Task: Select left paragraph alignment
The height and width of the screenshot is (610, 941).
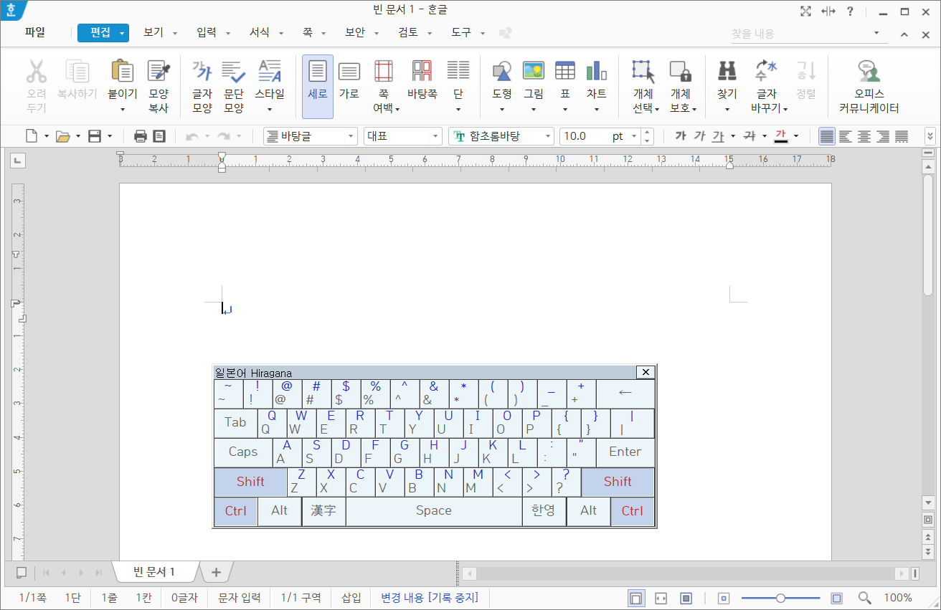Action: 846,136
